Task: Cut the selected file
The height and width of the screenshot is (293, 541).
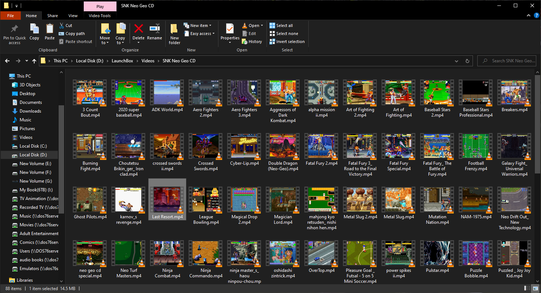Action: (66, 26)
